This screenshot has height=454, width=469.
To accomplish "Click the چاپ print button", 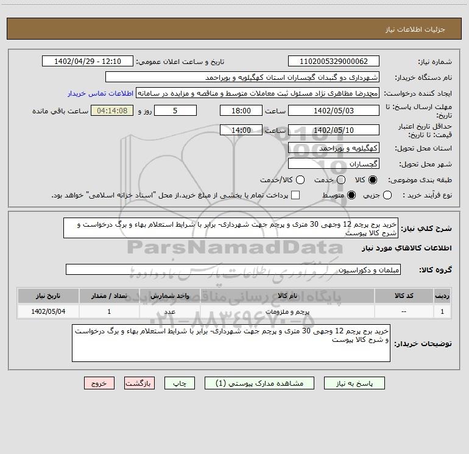I will (180, 383).
